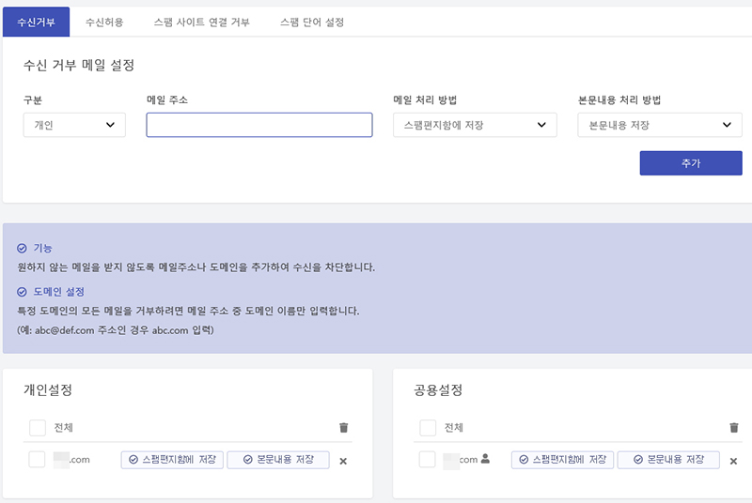The image size is (752, 503).
Task: Click trash icon in 공용설정 panel
Action: [734, 428]
